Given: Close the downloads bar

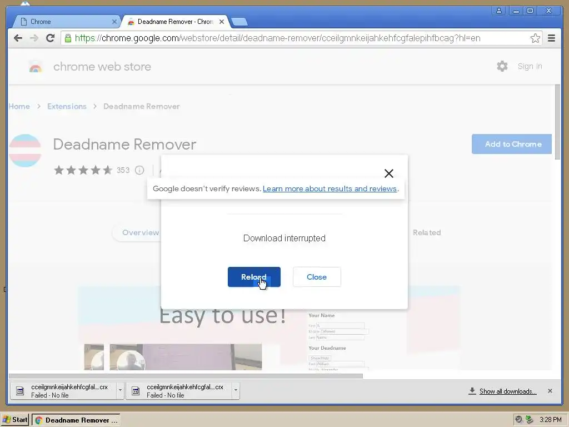Looking at the screenshot, I should [550, 391].
